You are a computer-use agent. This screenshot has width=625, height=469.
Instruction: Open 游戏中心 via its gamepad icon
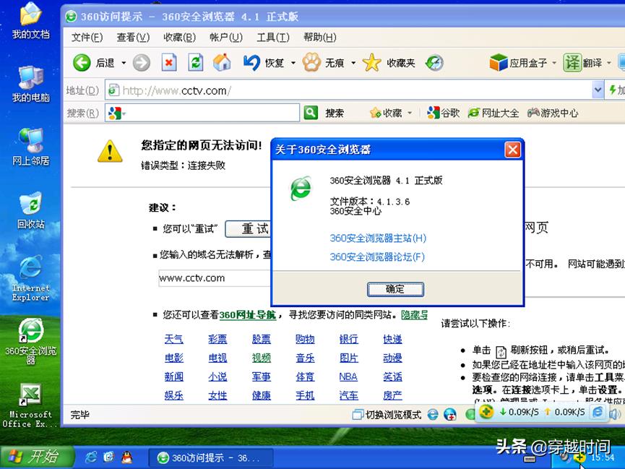point(535,113)
